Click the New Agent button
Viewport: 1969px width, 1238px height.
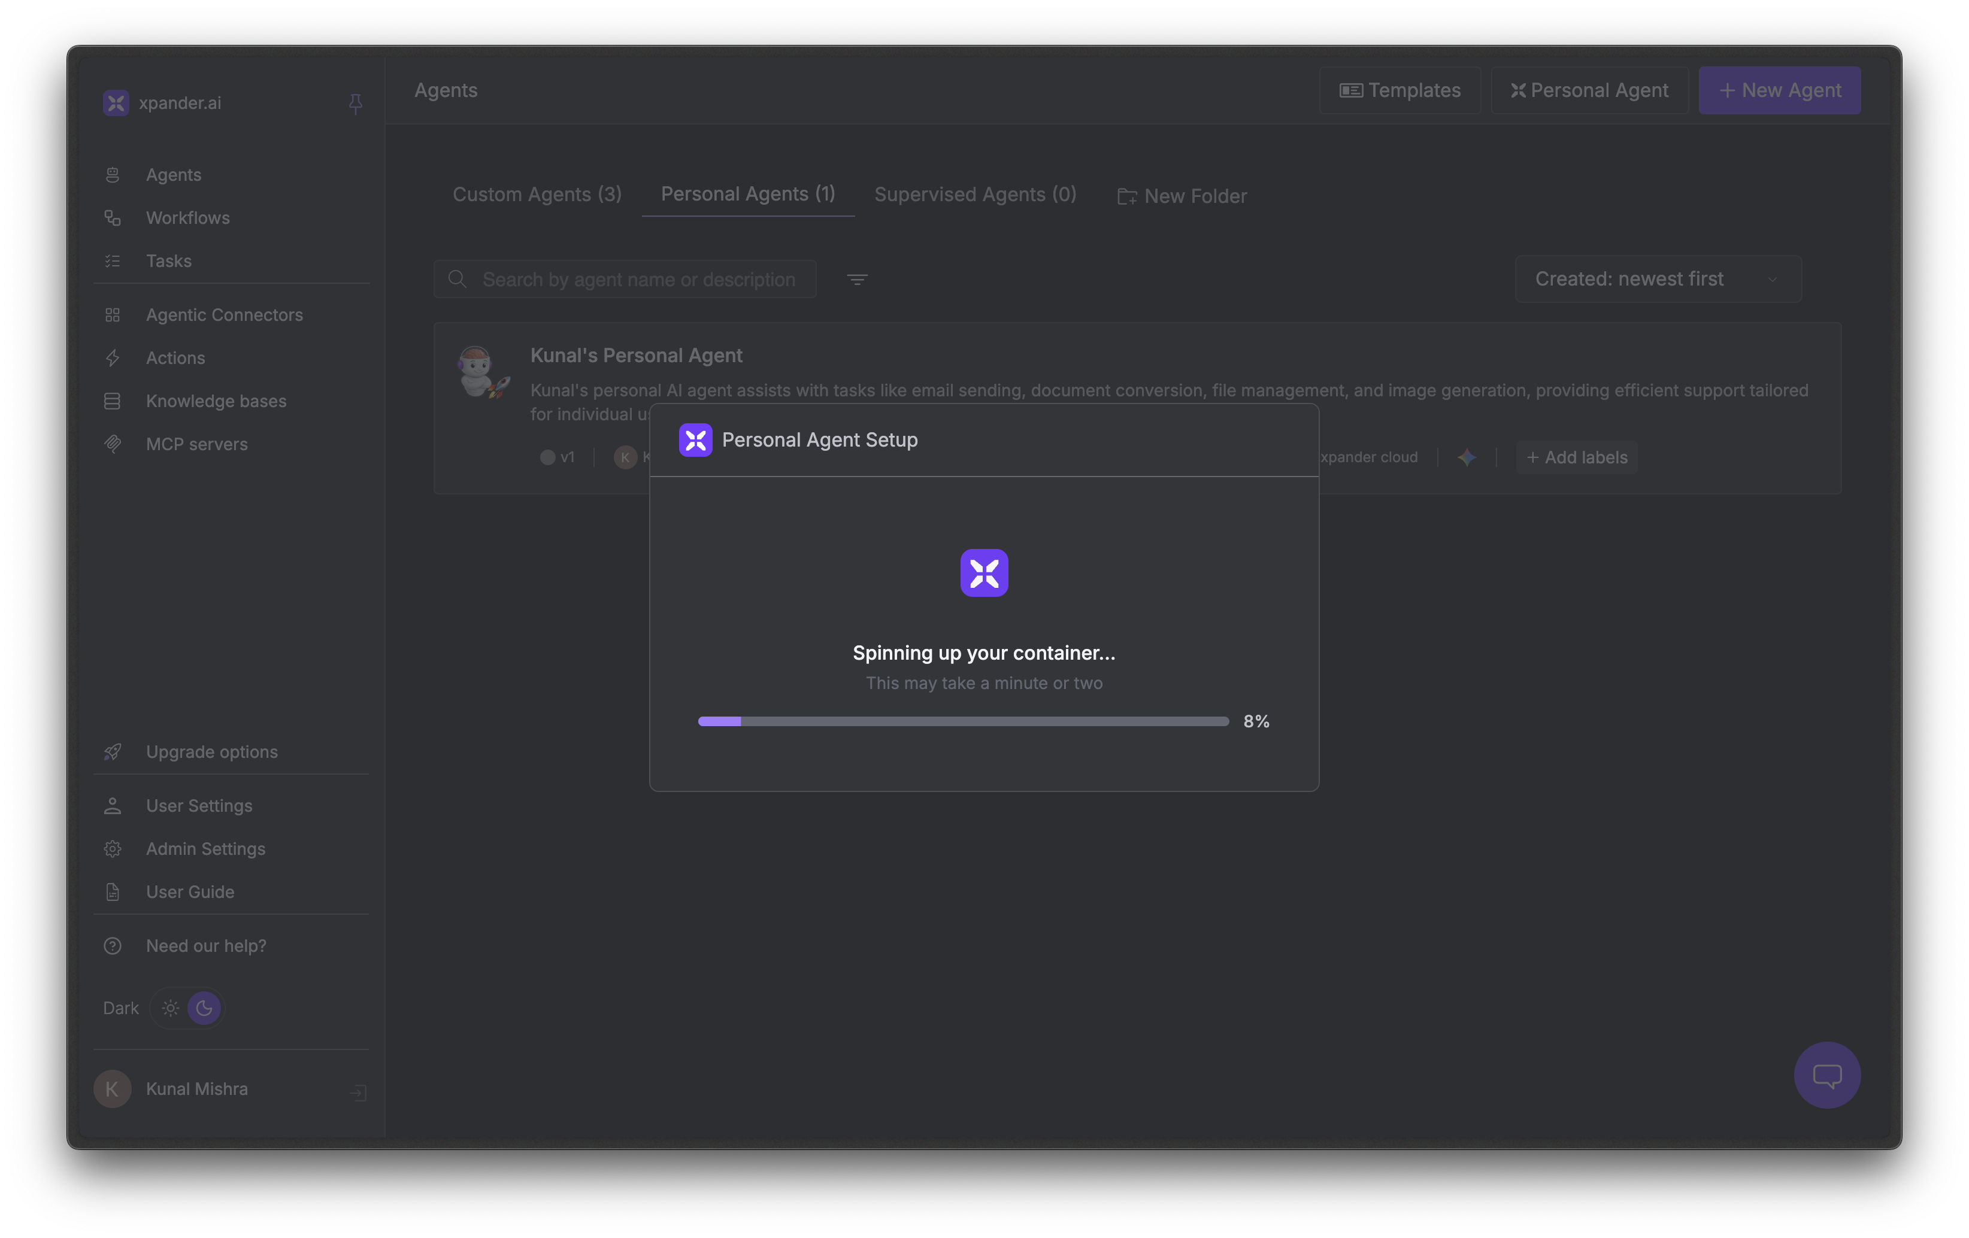1779,90
